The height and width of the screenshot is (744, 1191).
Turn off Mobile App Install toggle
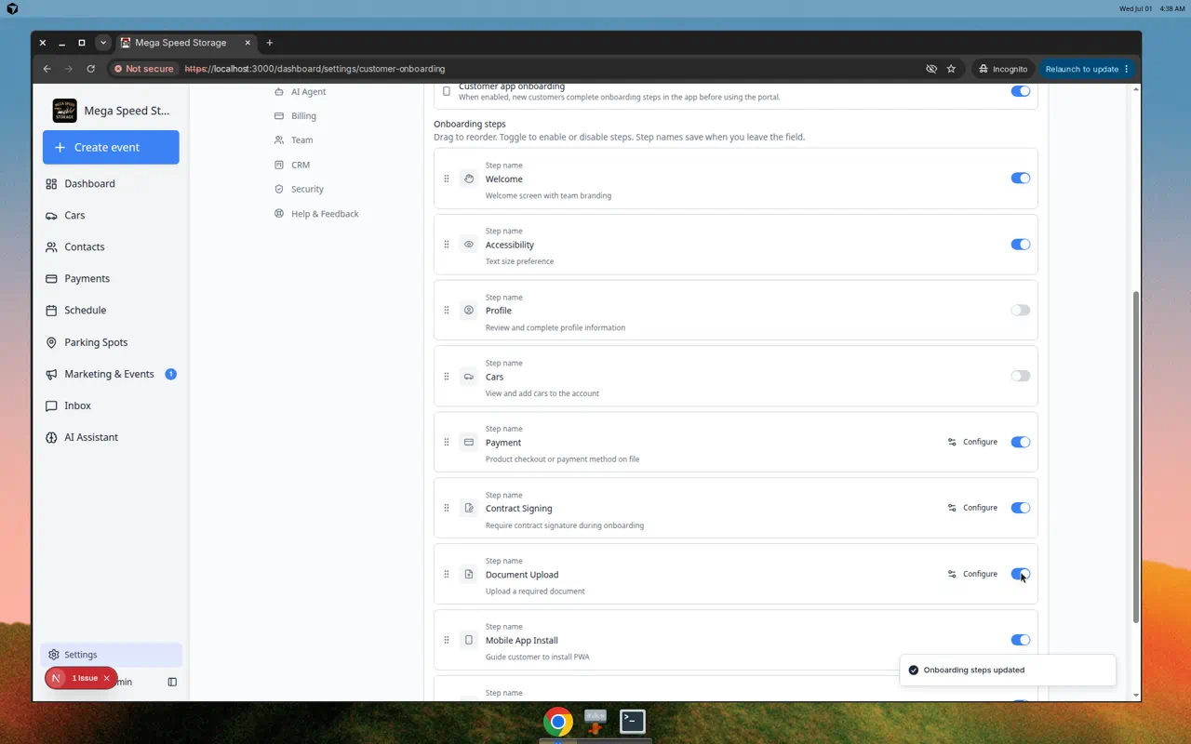coord(1021,640)
